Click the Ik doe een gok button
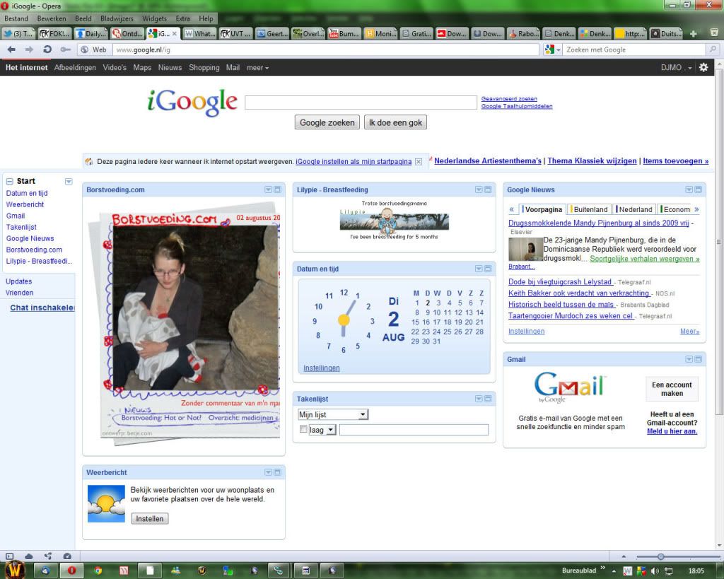 pyautogui.click(x=395, y=122)
